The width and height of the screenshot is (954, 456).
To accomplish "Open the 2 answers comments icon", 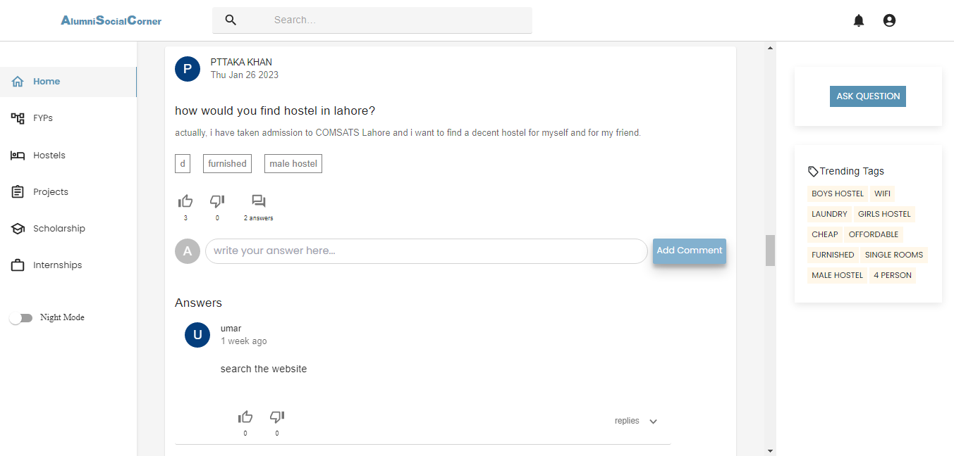I will (258, 201).
